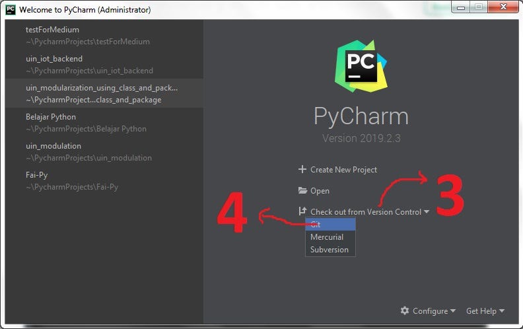Click the path ~\PycharmProjects\uin_modulation
Viewport: 523px width, 329px height.
tap(88, 158)
